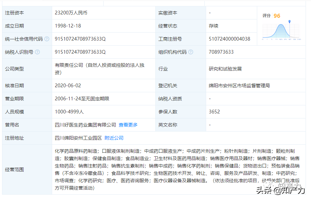Select operating status 存续
This screenshot has height=200, width=311.
(213, 26)
